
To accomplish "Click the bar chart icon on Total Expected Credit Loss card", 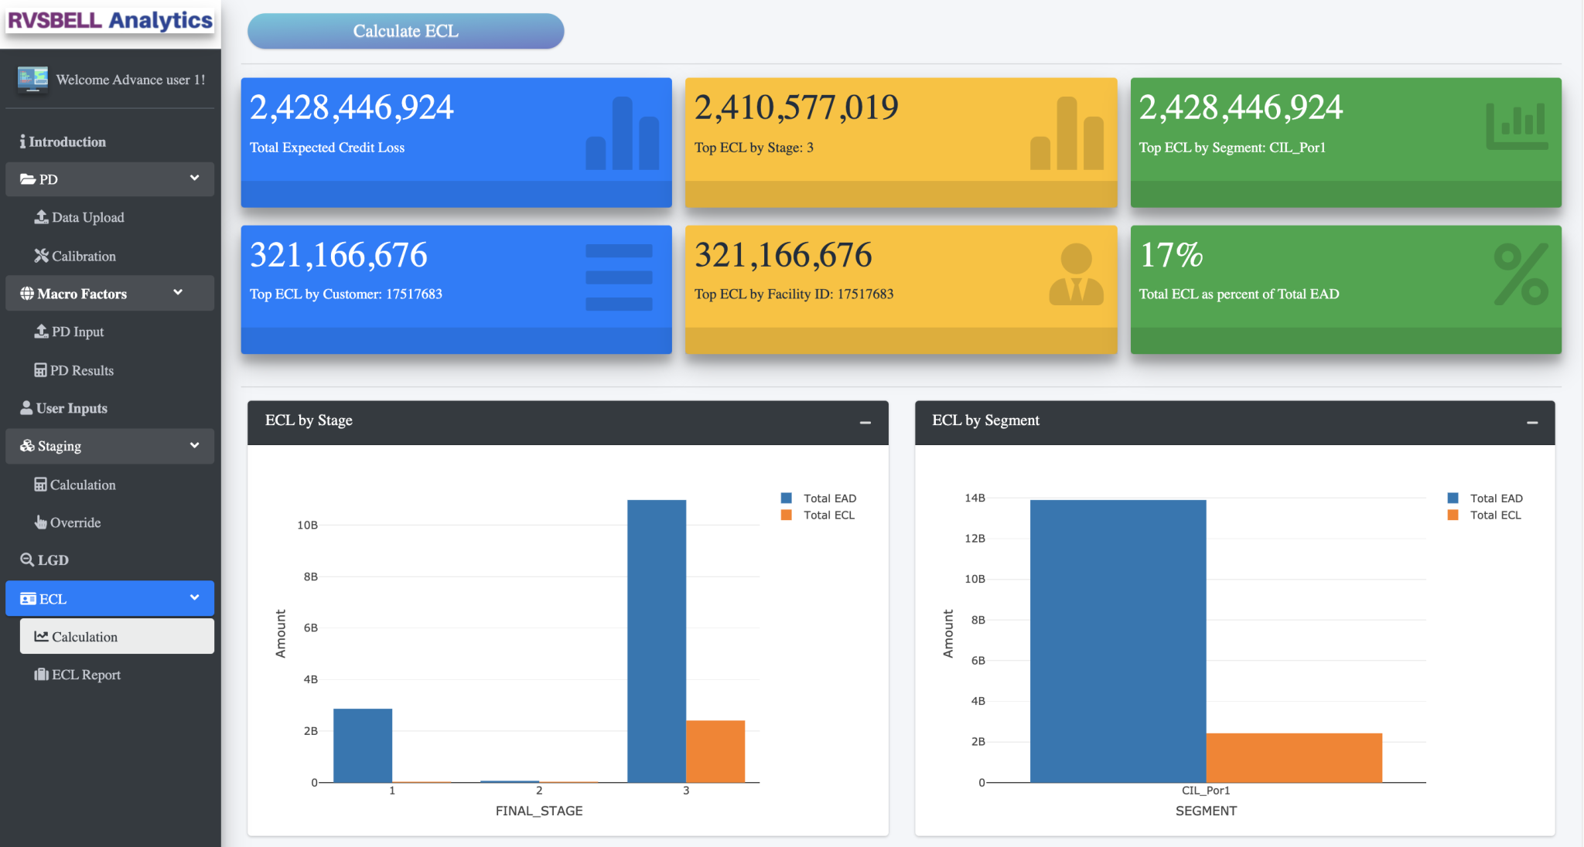I will pos(623,133).
